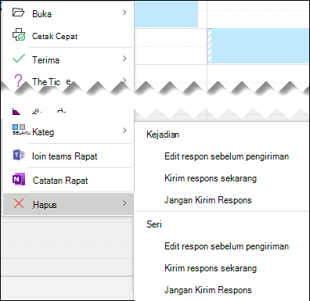This screenshot has height=301, width=310.
Task: Open the Kateg menu item
Action: click(x=68, y=131)
